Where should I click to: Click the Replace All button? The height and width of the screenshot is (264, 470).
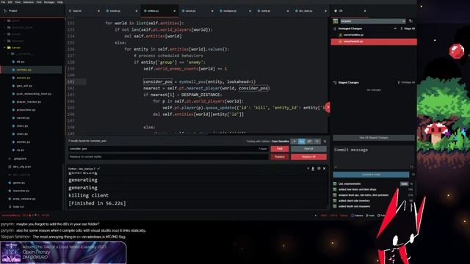coord(308,157)
